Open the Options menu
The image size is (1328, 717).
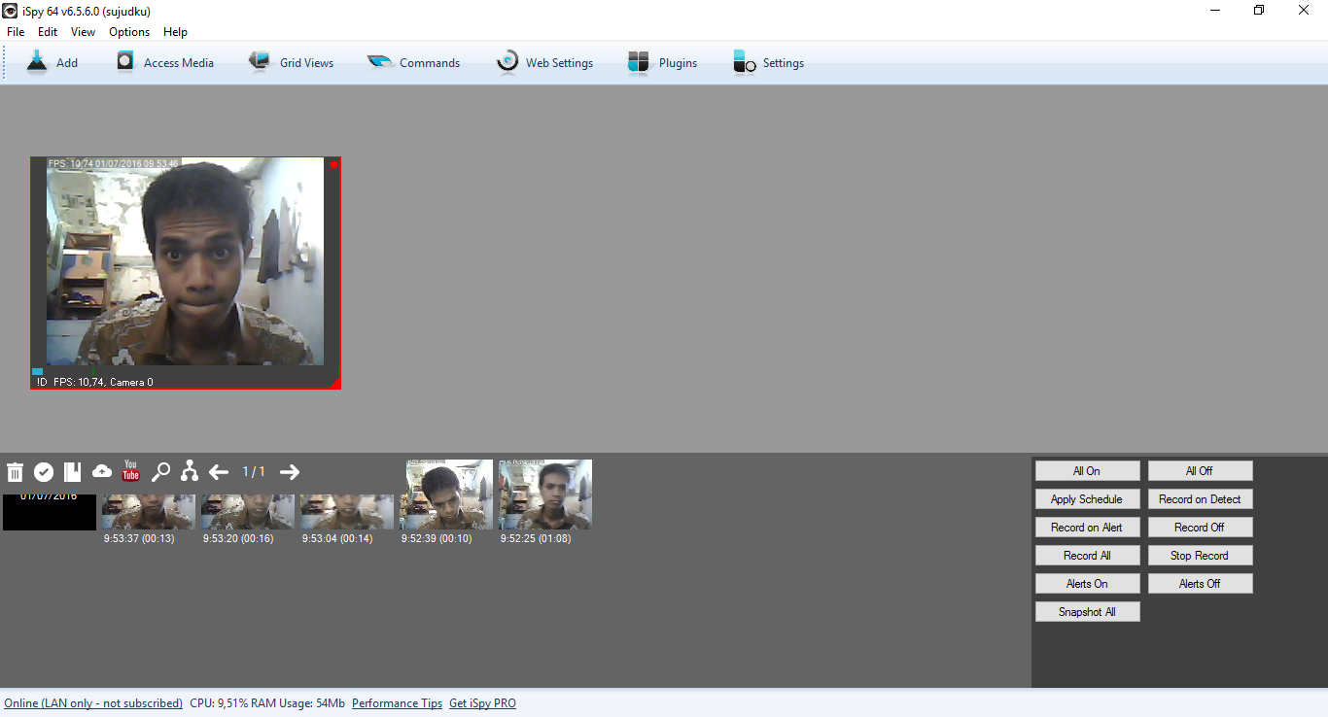pyautogui.click(x=128, y=31)
